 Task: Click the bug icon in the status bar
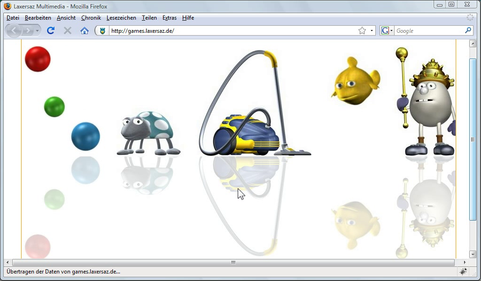tap(463, 271)
